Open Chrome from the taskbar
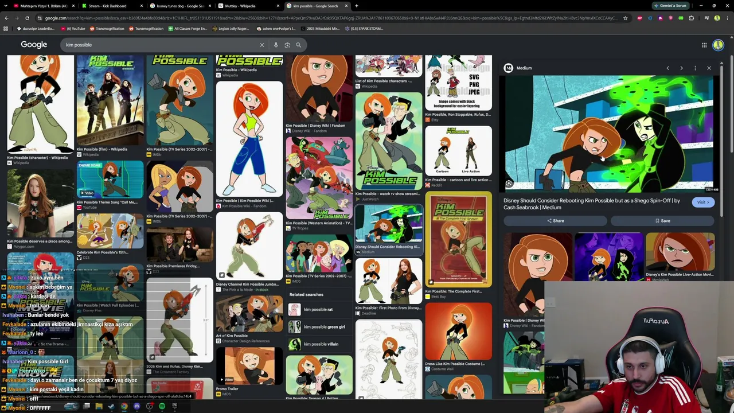Image resolution: width=734 pixels, height=413 pixels. coord(124,406)
